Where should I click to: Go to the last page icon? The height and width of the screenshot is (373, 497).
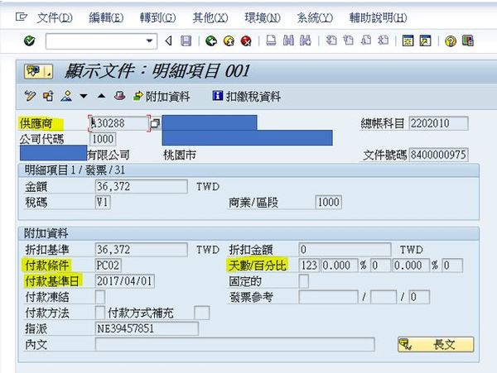click(x=383, y=41)
